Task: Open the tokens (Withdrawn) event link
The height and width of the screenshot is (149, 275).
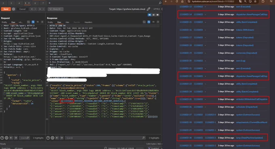Action: coord(245,30)
